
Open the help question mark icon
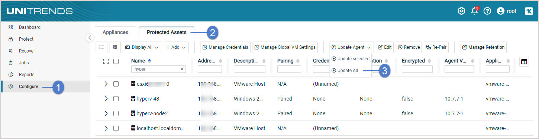[487, 11]
